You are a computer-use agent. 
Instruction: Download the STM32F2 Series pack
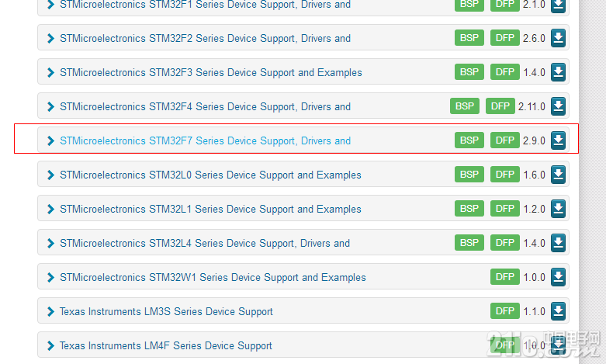[x=558, y=38]
